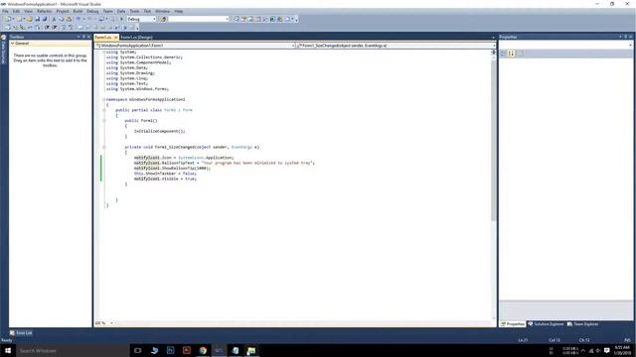Open the Project menu

click(x=63, y=11)
